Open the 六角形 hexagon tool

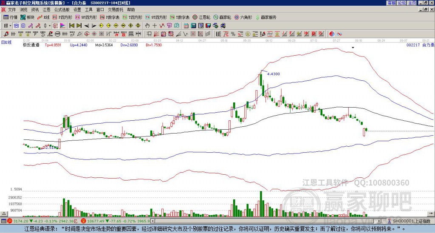pos(243,17)
